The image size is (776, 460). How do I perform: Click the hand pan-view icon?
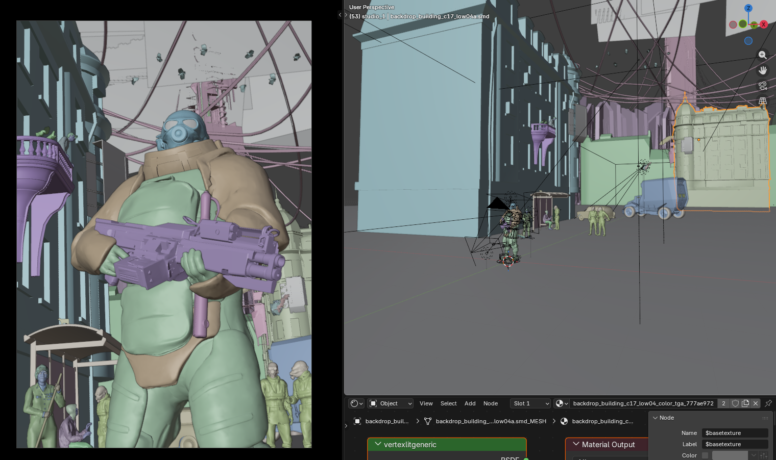click(762, 70)
